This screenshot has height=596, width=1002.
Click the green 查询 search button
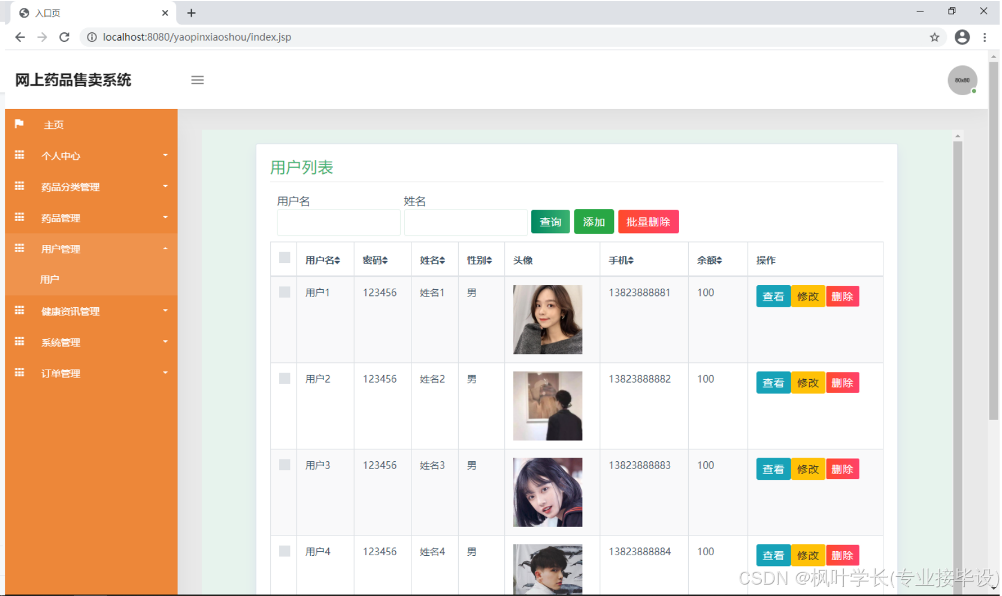point(550,222)
